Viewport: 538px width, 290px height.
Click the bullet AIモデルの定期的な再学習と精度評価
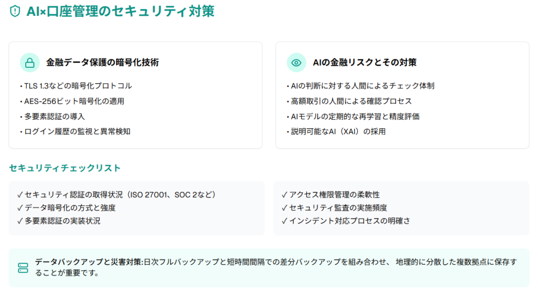354,116
